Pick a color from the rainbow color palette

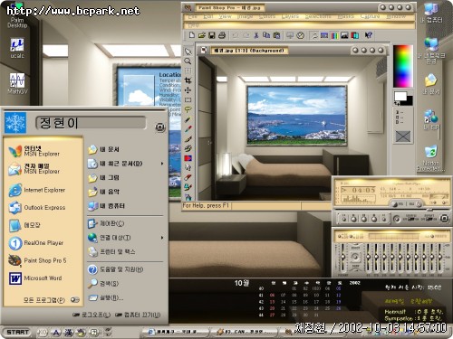tap(402, 66)
